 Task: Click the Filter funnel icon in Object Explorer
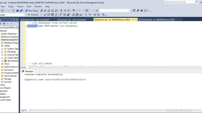(x=11, y=24)
